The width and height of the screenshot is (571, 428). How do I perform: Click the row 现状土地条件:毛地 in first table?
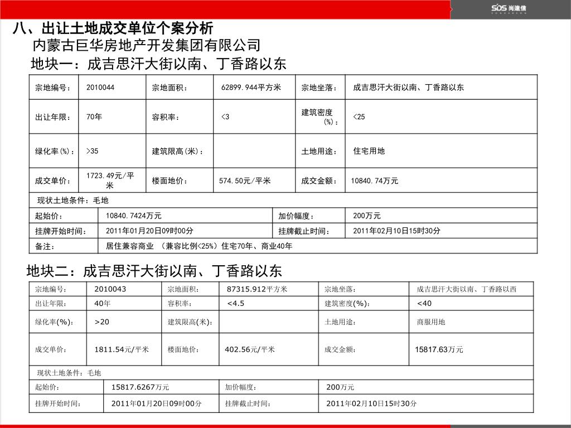pyautogui.click(x=283, y=200)
